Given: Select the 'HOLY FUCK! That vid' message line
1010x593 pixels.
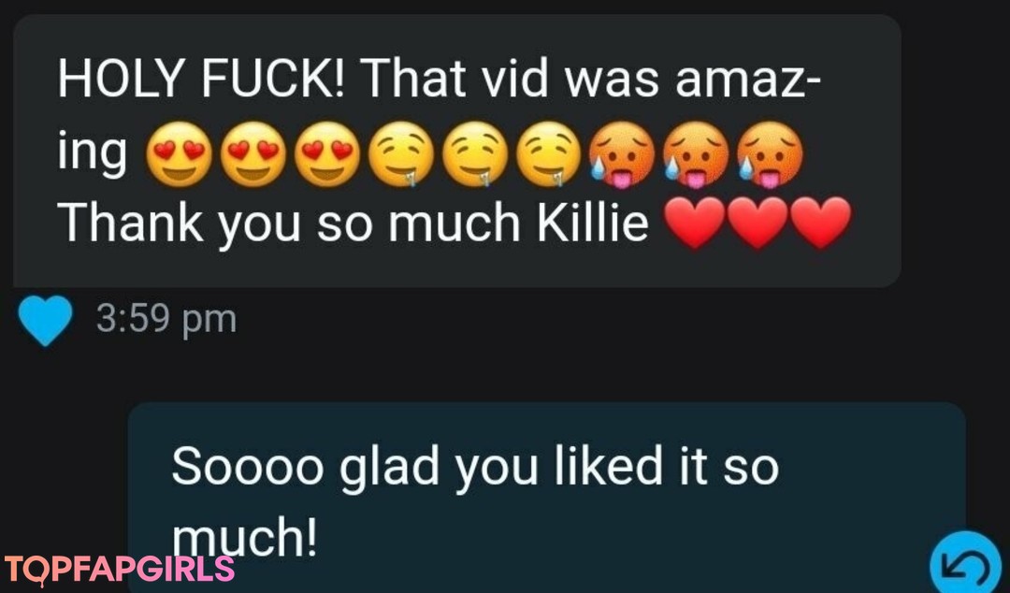Looking at the screenshot, I should 440,80.
